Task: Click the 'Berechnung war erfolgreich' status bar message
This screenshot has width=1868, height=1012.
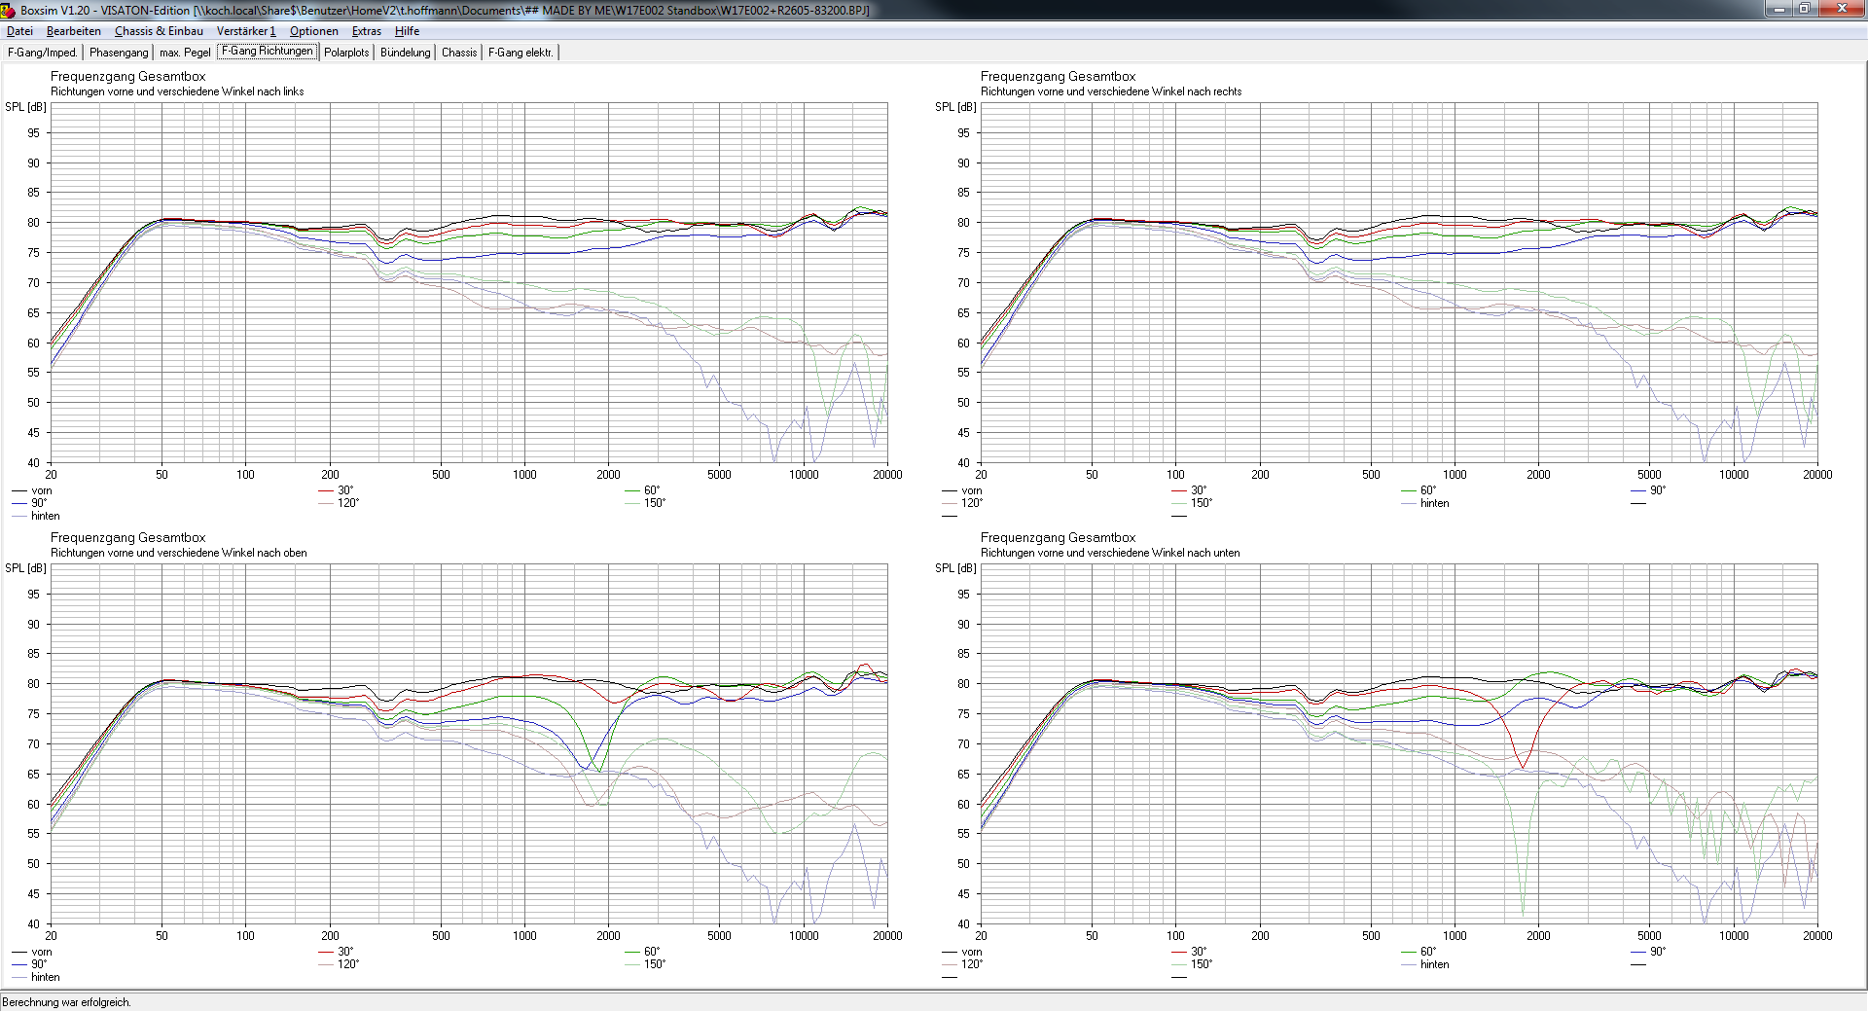Action: (66, 1002)
